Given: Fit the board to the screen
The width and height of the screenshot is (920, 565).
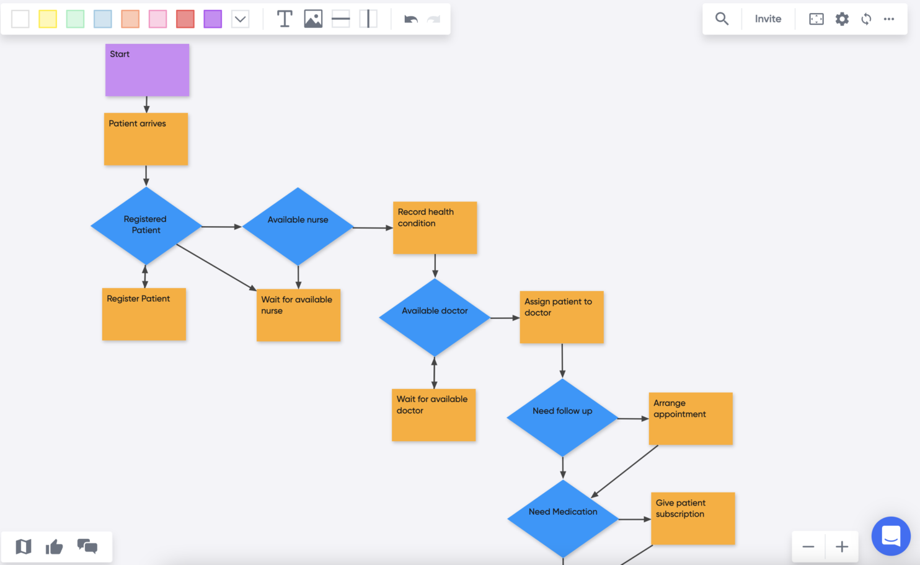Looking at the screenshot, I should (x=816, y=19).
